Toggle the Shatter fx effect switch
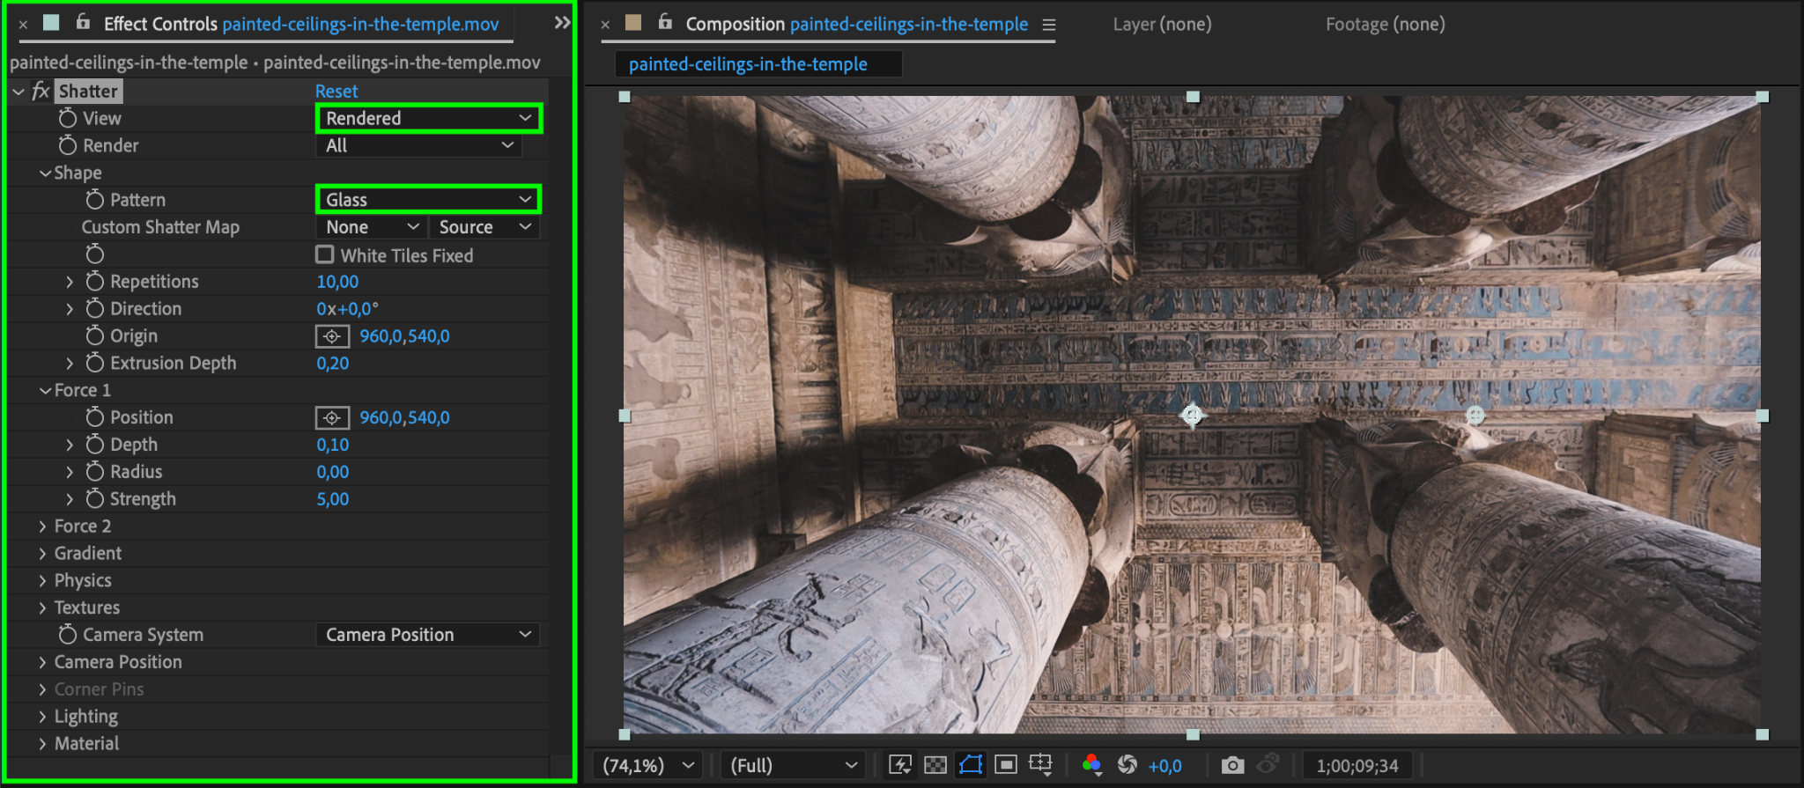Image resolution: width=1804 pixels, height=788 pixels. pyautogui.click(x=41, y=91)
